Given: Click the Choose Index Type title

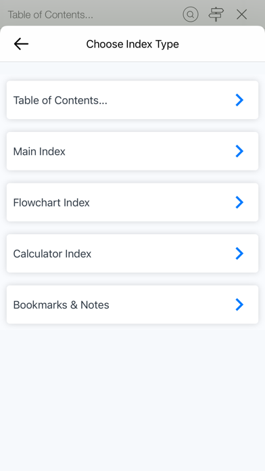Looking at the screenshot, I should pyautogui.click(x=132, y=44).
